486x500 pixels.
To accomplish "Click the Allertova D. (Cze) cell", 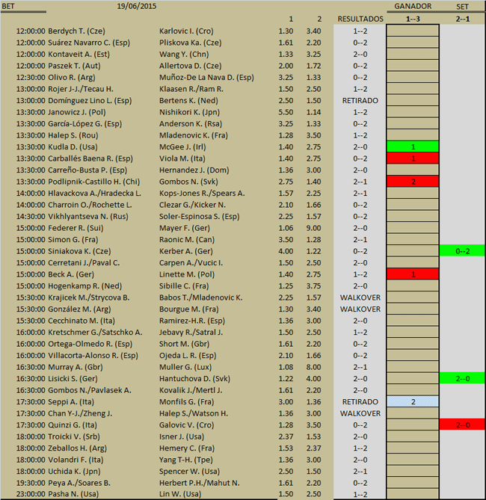I will 190,66.
